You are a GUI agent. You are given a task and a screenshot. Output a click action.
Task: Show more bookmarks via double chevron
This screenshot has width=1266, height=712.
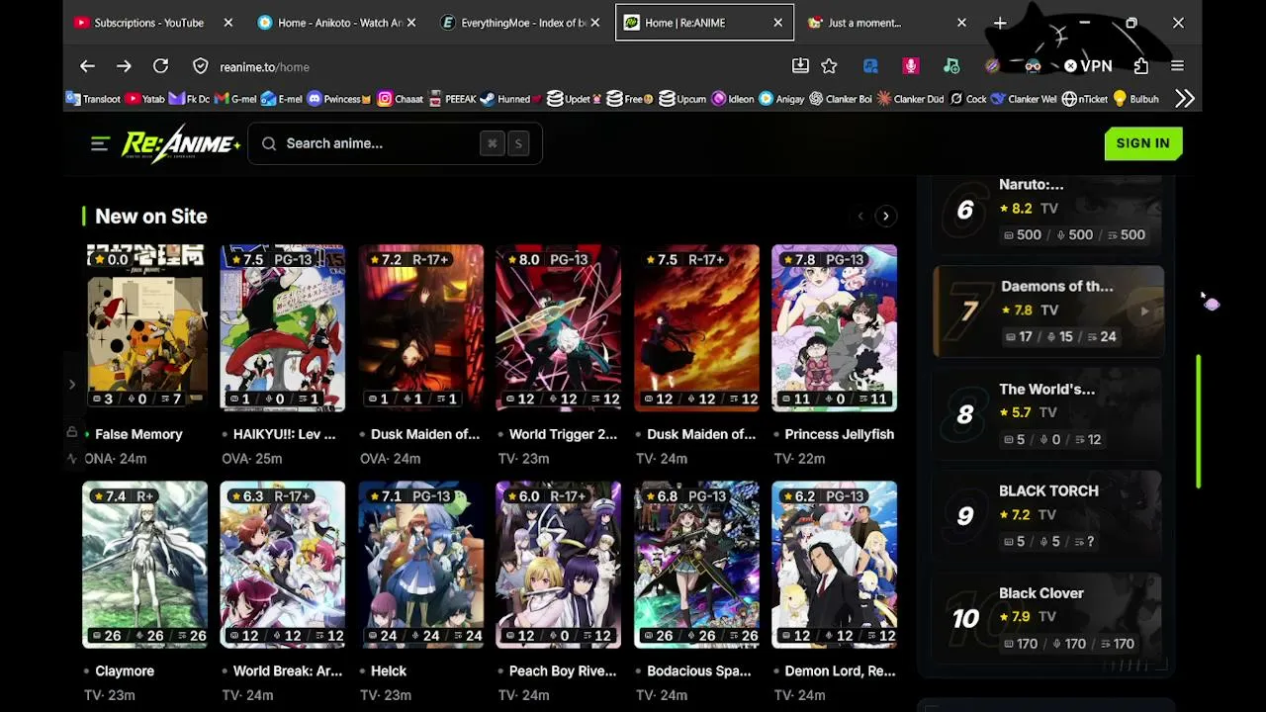pyautogui.click(x=1185, y=99)
